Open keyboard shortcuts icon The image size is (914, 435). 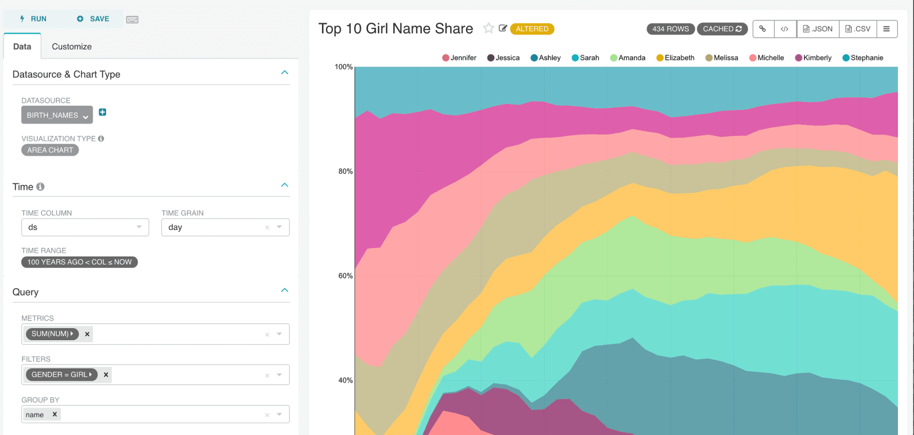[x=132, y=20]
